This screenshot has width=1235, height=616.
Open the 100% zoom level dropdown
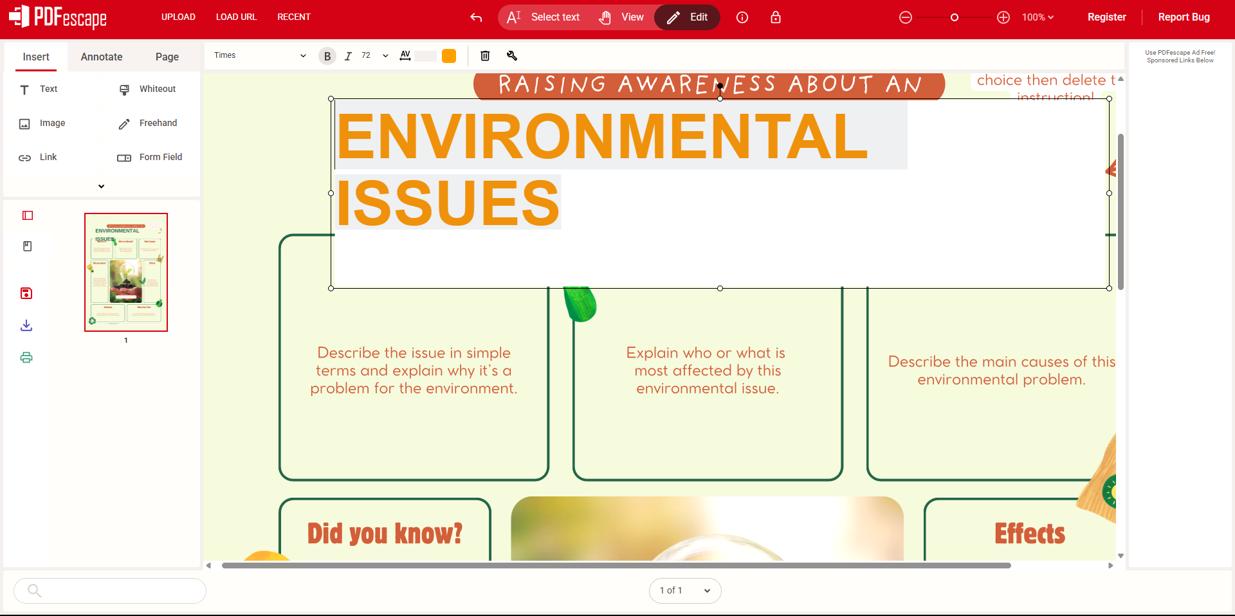[1038, 17]
